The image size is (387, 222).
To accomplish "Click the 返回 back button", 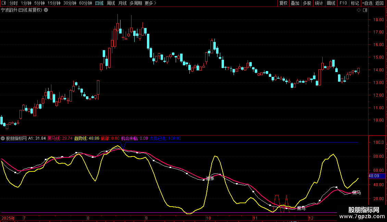I will [x=379, y=3].
